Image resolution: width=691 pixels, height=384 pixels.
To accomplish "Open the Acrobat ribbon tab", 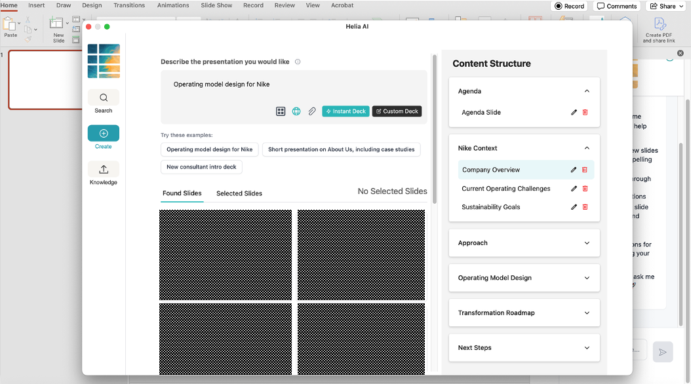I will click(x=342, y=5).
